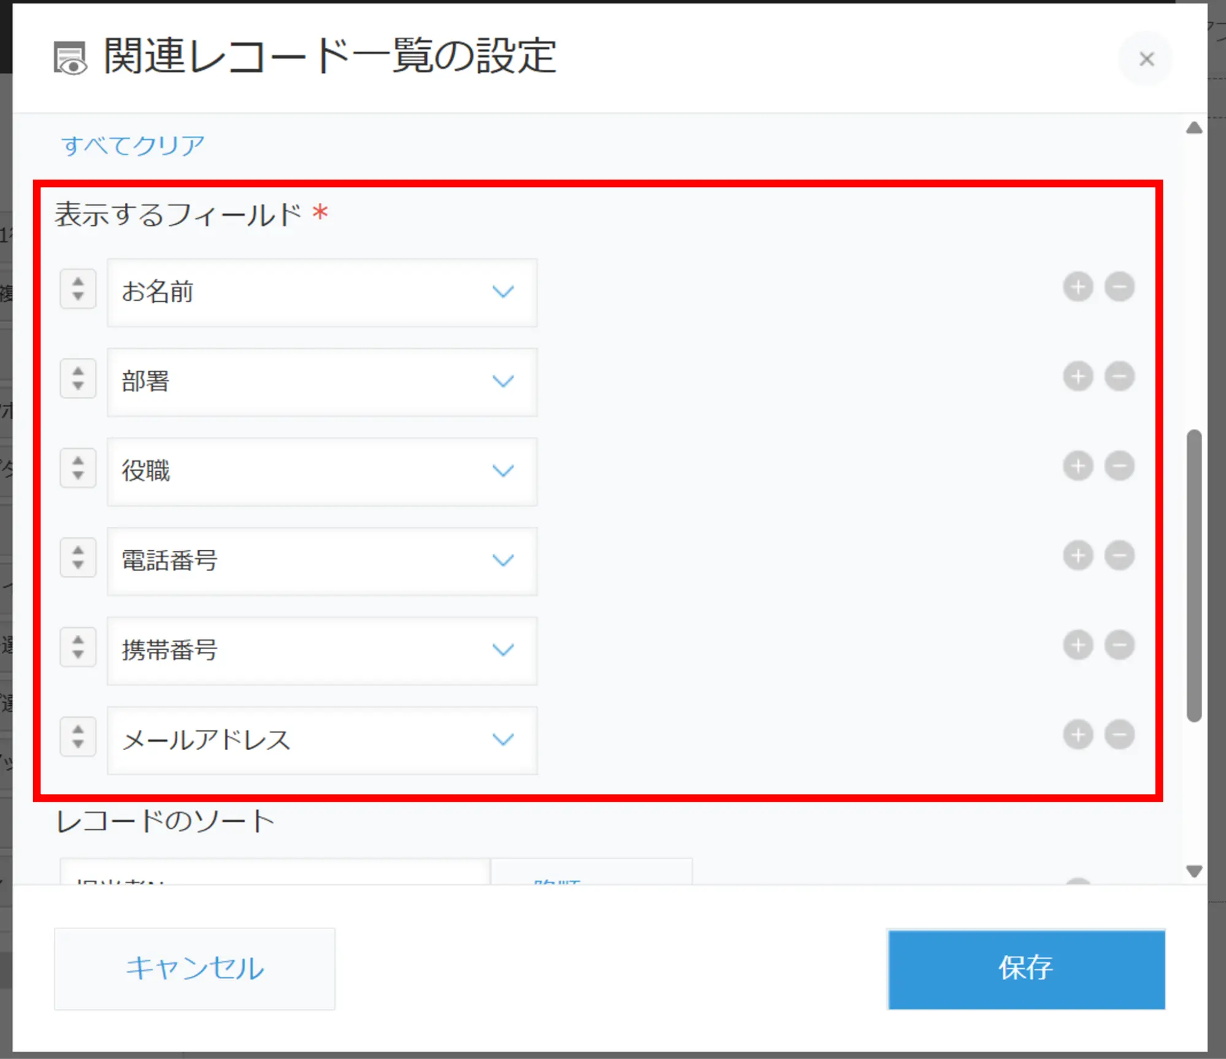This screenshot has height=1059, width=1226.
Task: Click the scroll down arrow in dialog
Action: click(x=1193, y=871)
